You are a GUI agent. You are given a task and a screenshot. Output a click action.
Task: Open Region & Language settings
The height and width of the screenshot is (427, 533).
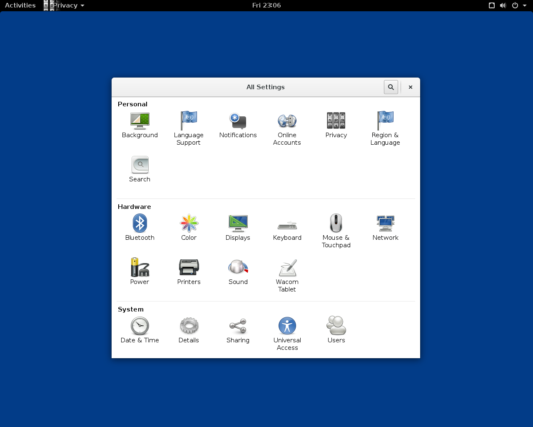coord(385,128)
